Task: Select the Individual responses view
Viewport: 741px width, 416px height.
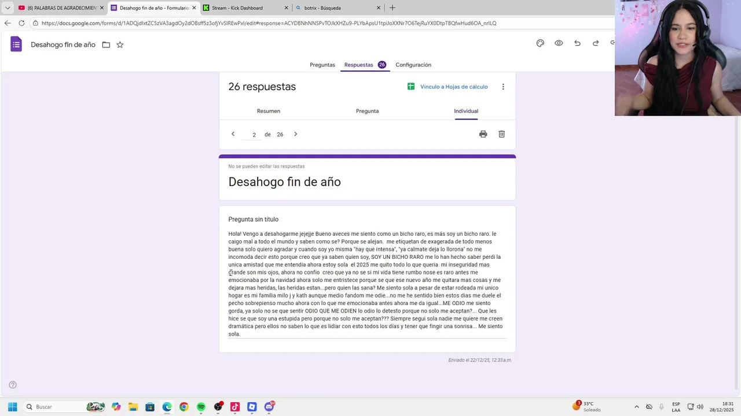Action: [x=466, y=111]
